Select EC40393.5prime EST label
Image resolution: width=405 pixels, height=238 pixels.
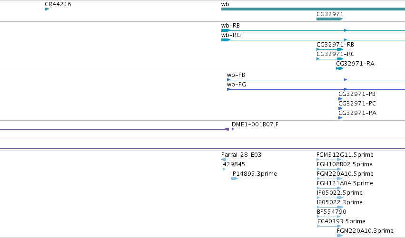click(341, 221)
